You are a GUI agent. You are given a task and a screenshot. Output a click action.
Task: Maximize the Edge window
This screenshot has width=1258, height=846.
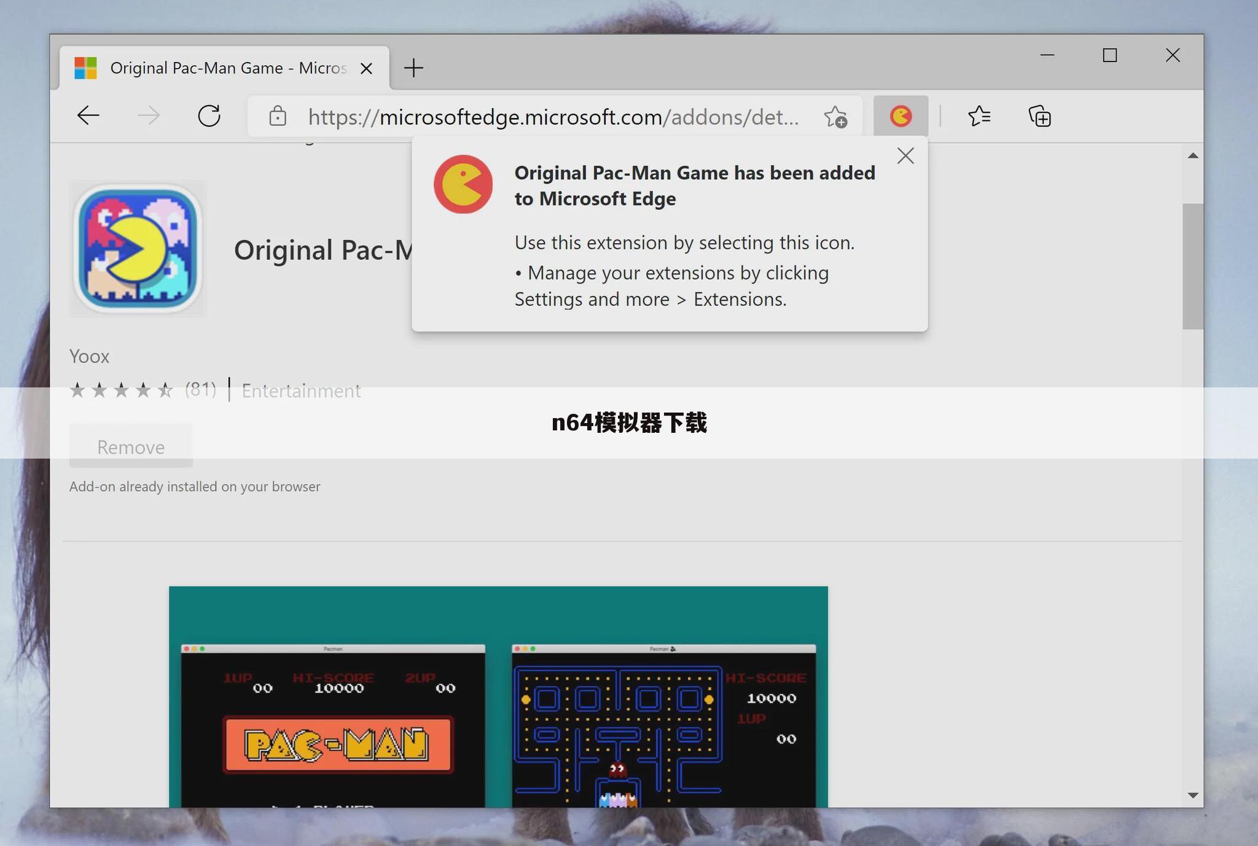[x=1109, y=55]
